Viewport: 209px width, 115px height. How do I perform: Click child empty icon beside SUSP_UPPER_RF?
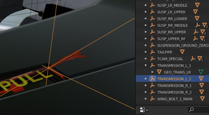click(195, 38)
